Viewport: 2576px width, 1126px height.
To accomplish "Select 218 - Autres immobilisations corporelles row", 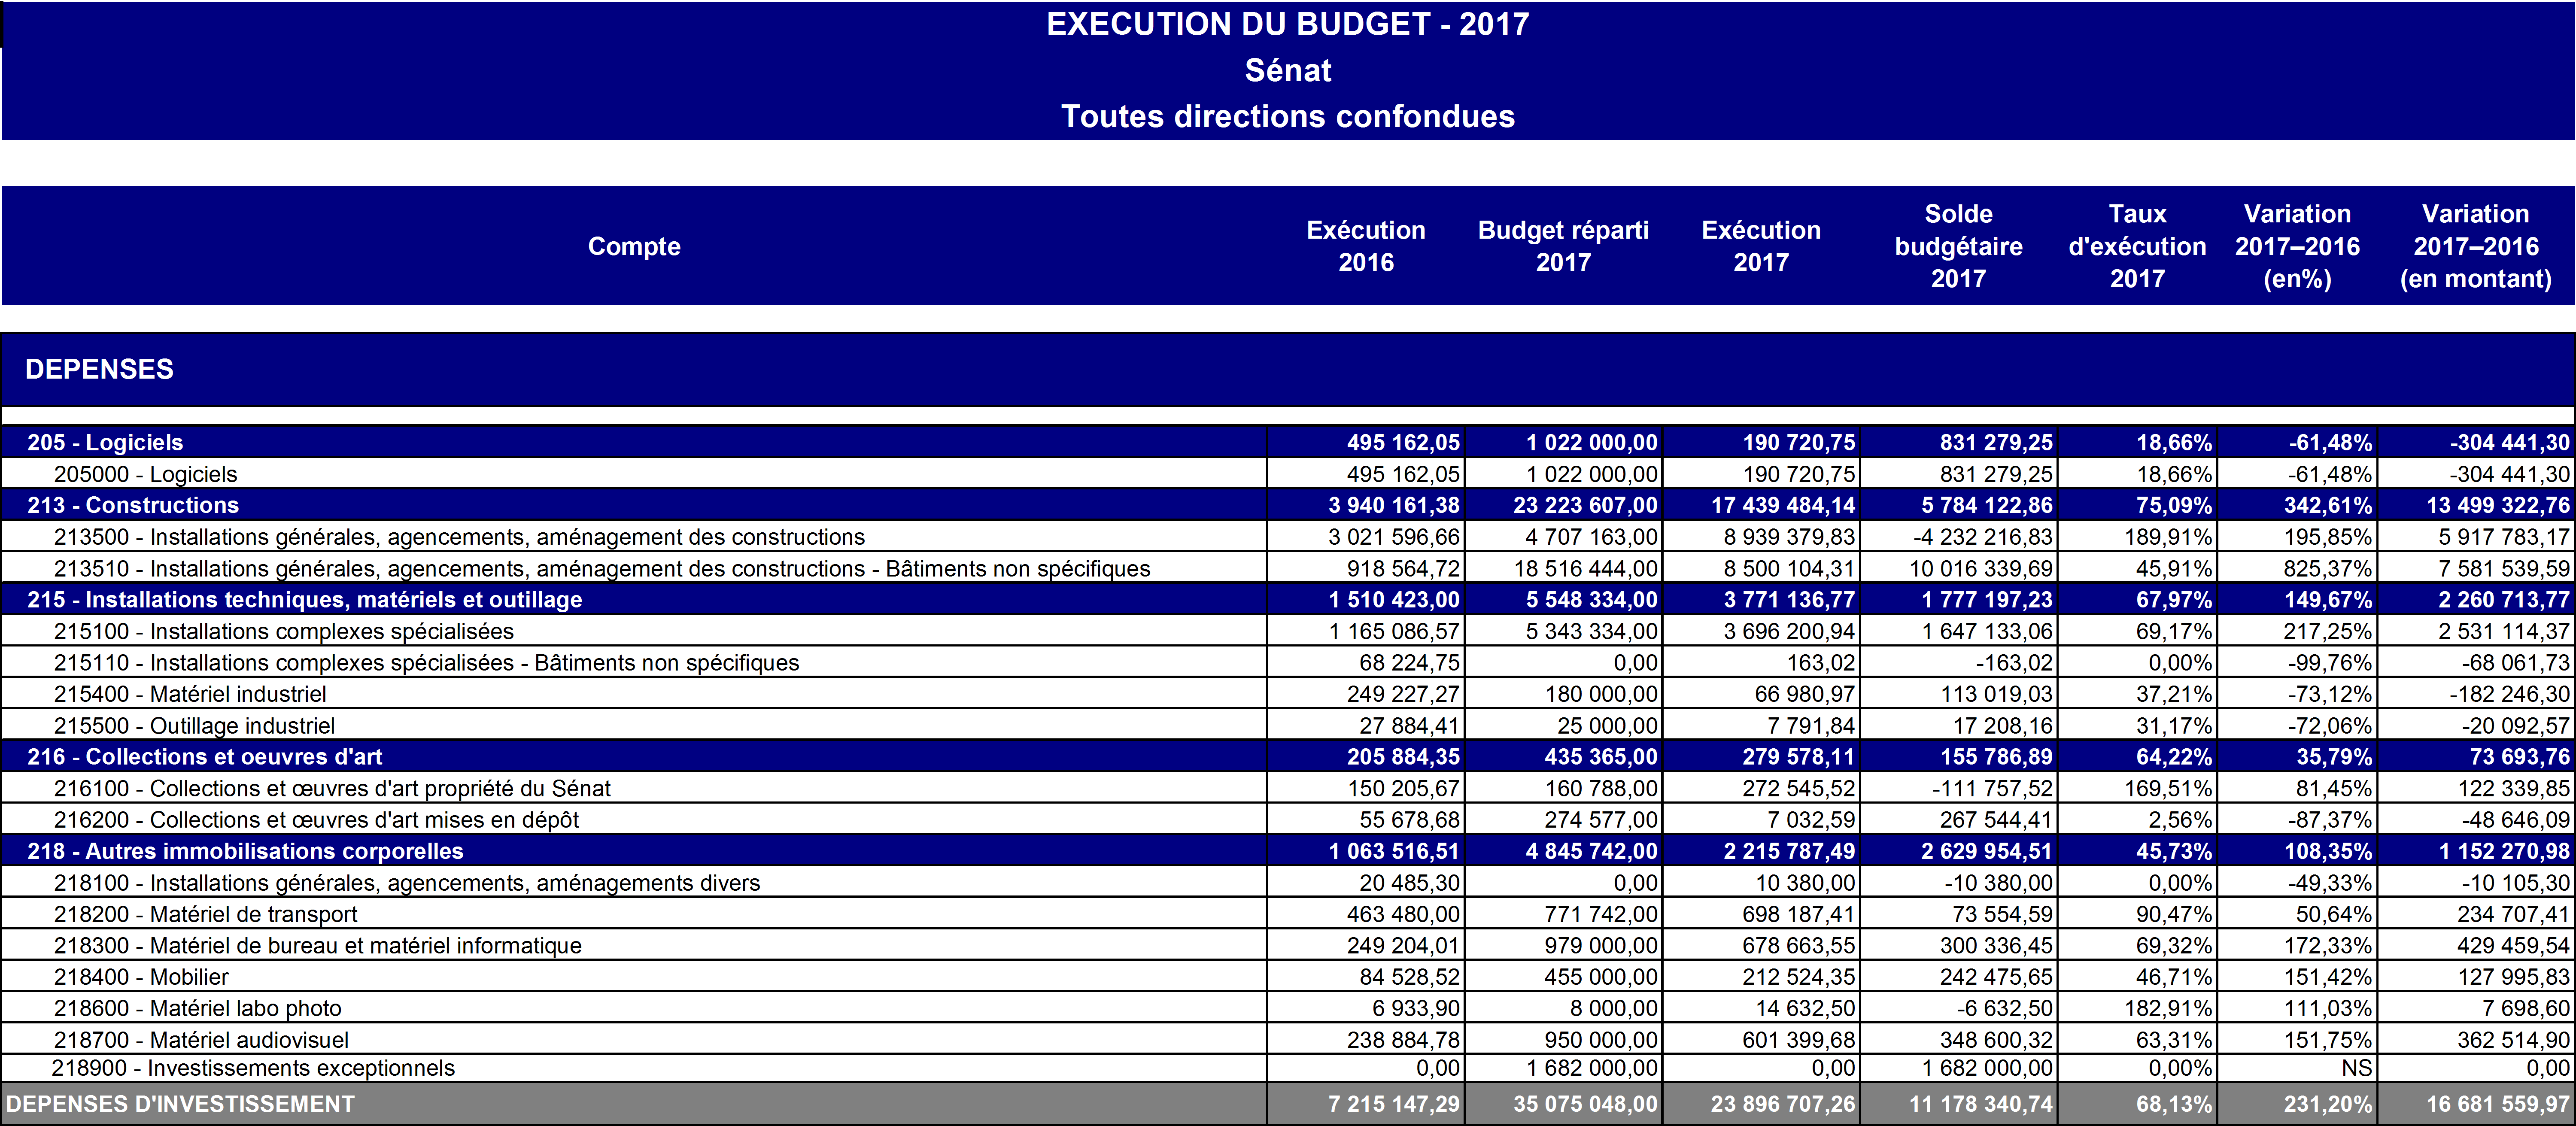I will [245, 851].
